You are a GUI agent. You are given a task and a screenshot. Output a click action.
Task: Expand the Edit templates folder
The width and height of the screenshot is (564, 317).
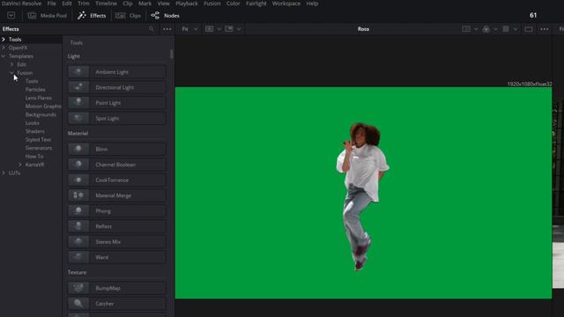pyautogui.click(x=11, y=64)
